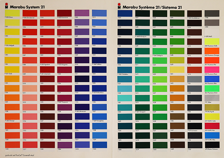Screen dimensions: 224x158
Task: Choose the 070 Weiß white swatch
Action: coord(212,32)
